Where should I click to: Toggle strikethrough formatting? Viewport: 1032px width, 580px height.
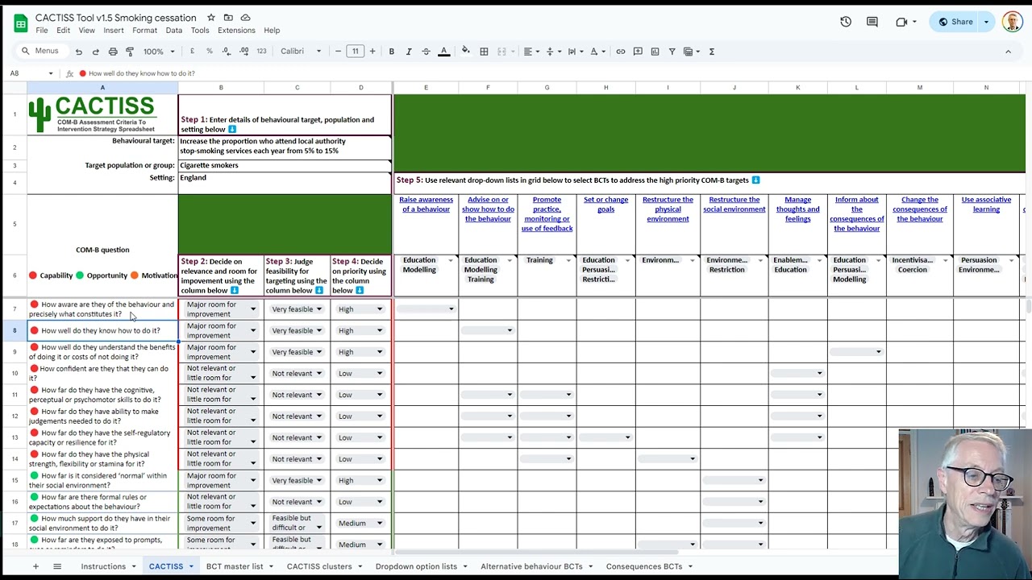coord(426,52)
